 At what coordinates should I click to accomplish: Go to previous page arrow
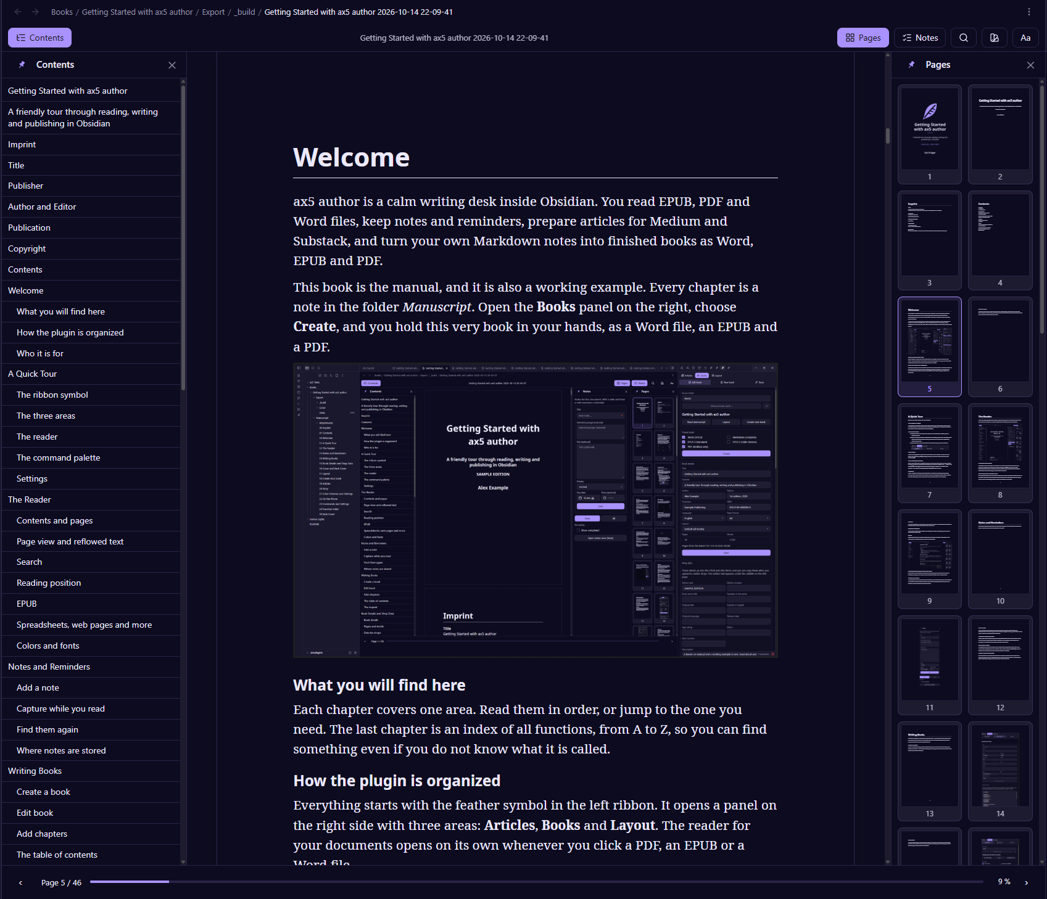tap(20, 882)
